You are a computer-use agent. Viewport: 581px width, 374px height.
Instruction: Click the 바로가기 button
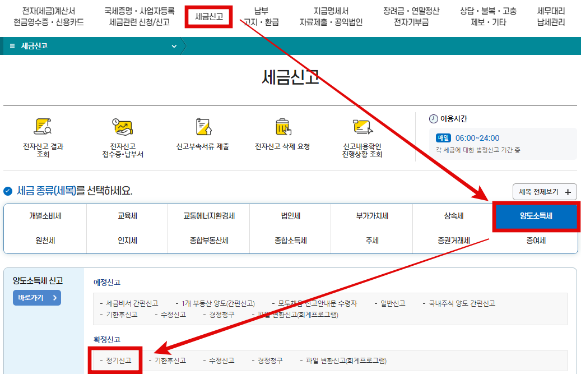pyautogui.click(x=36, y=298)
